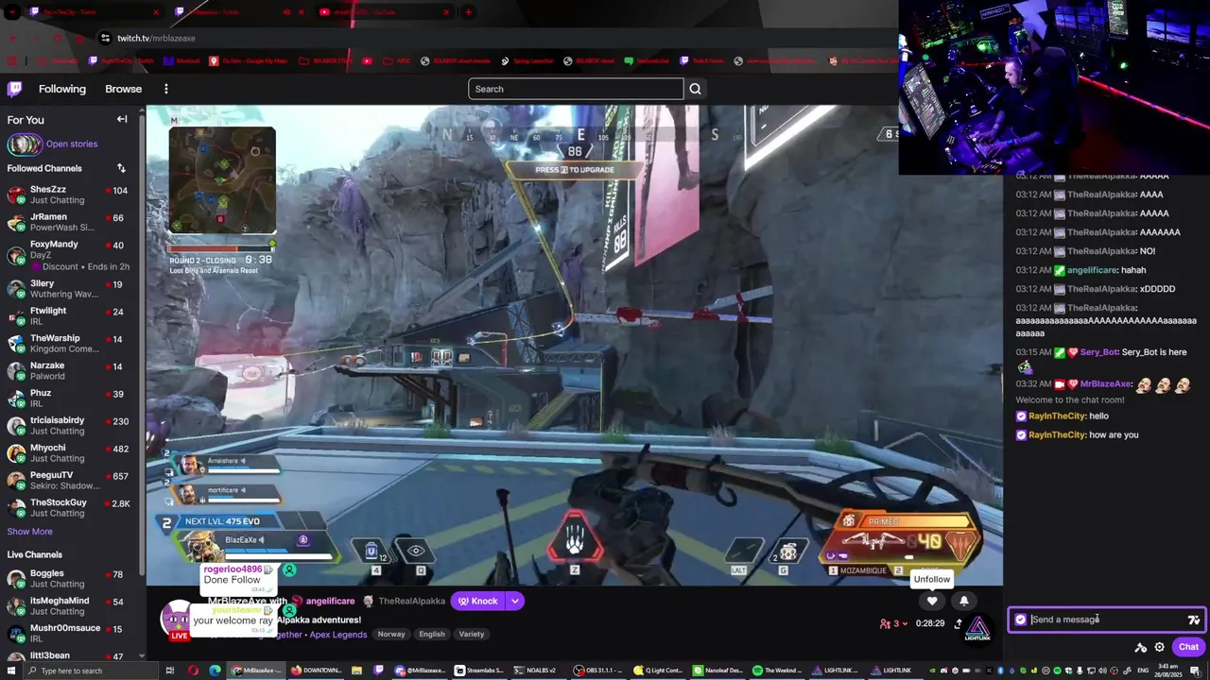Open Boggles live channel

[68, 579]
